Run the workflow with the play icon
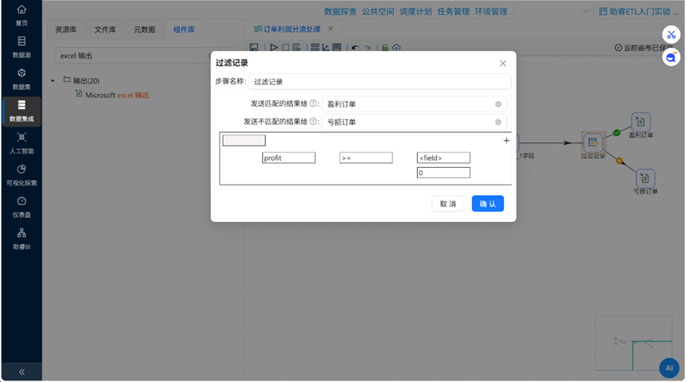 pyautogui.click(x=275, y=47)
